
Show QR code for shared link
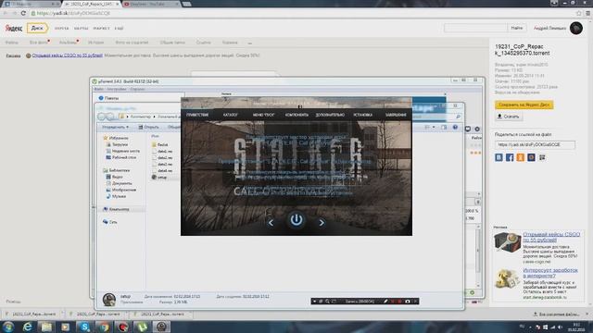pyautogui.click(x=542, y=157)
